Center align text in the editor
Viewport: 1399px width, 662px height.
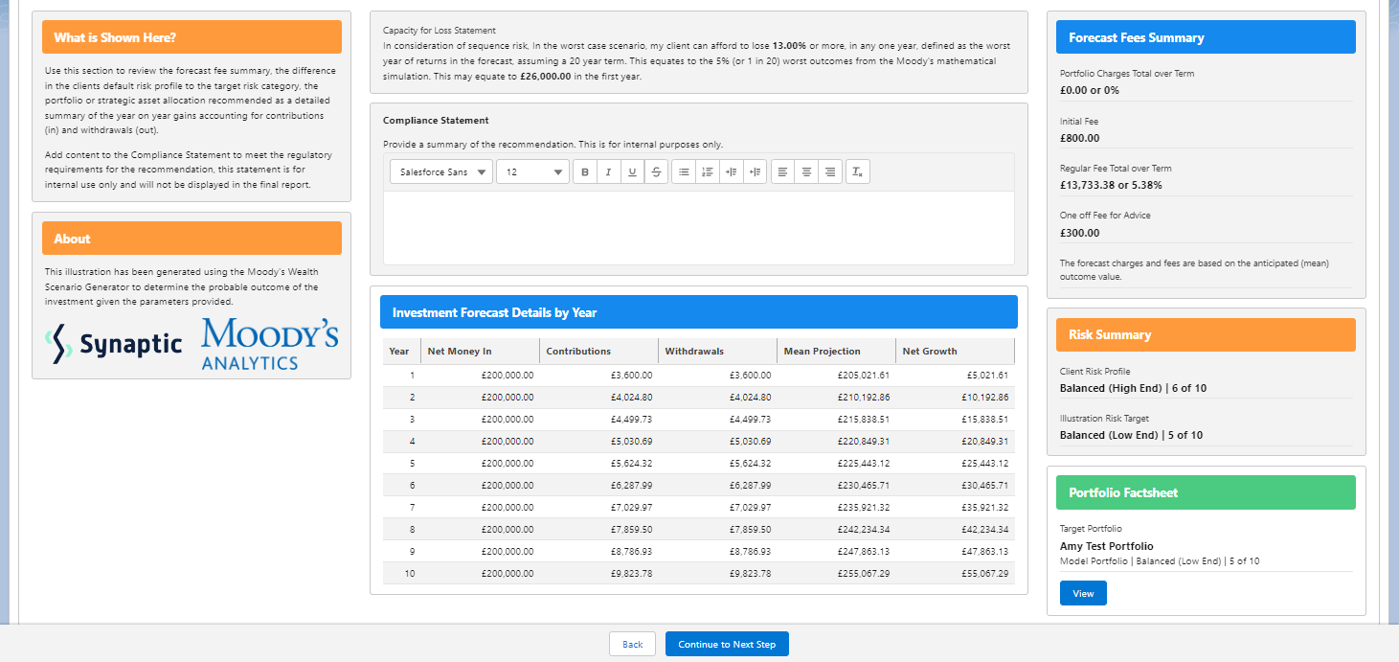(806, 172)
